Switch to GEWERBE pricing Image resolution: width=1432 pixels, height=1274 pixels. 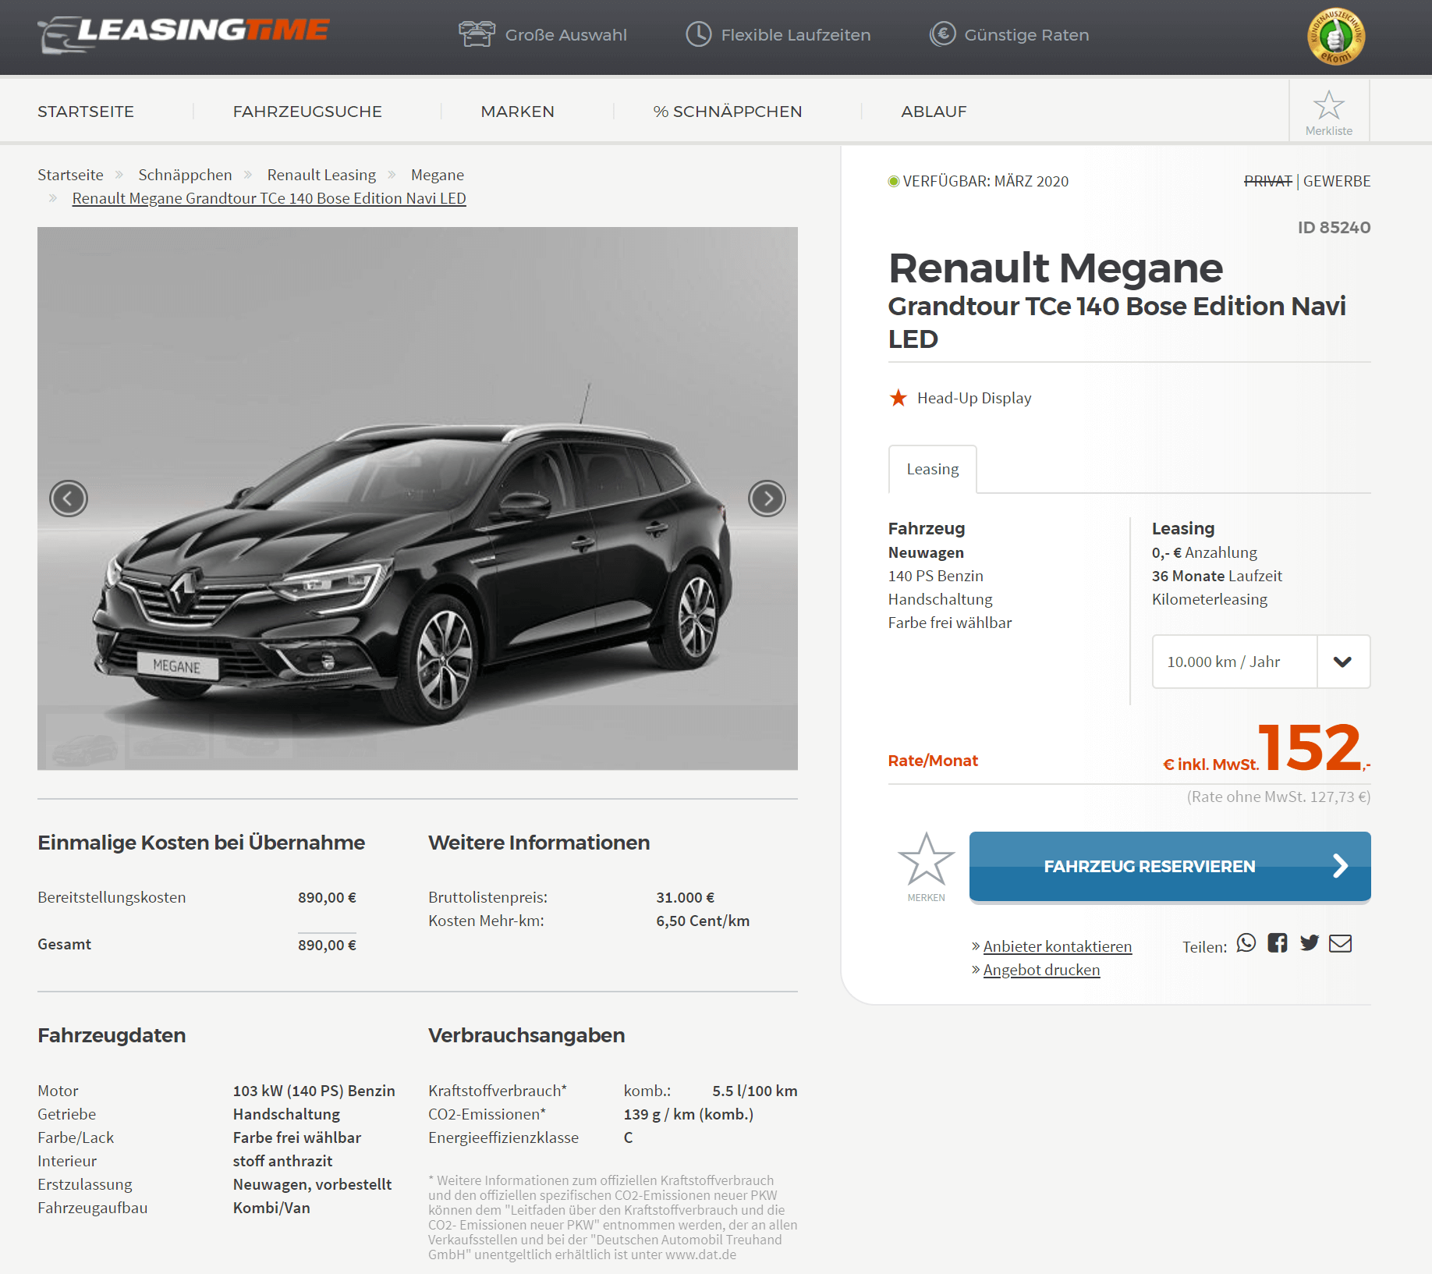point(1337,181)
